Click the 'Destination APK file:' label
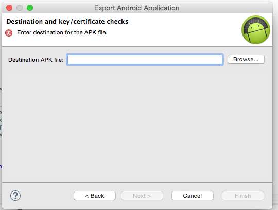The image size is (278, 210). [36, 60]
